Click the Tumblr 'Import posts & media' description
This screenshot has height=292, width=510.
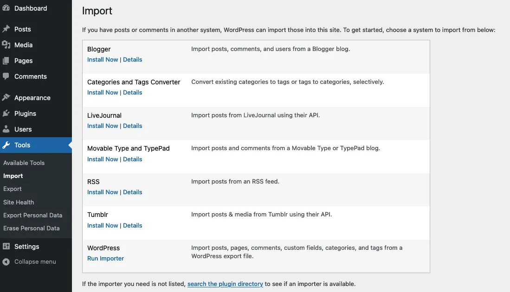[x=262, y=215]
